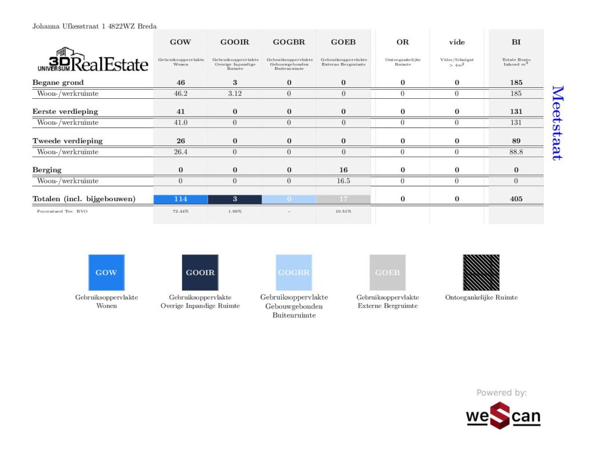Select the light blue GOGBR legend square
The image size is (592, 457).
(x=294, y=272)
